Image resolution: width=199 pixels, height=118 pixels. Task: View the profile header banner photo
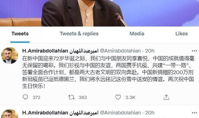click(99, 13)
